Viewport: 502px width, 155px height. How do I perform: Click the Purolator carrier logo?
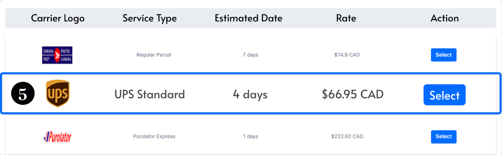[x=57, y=137]
